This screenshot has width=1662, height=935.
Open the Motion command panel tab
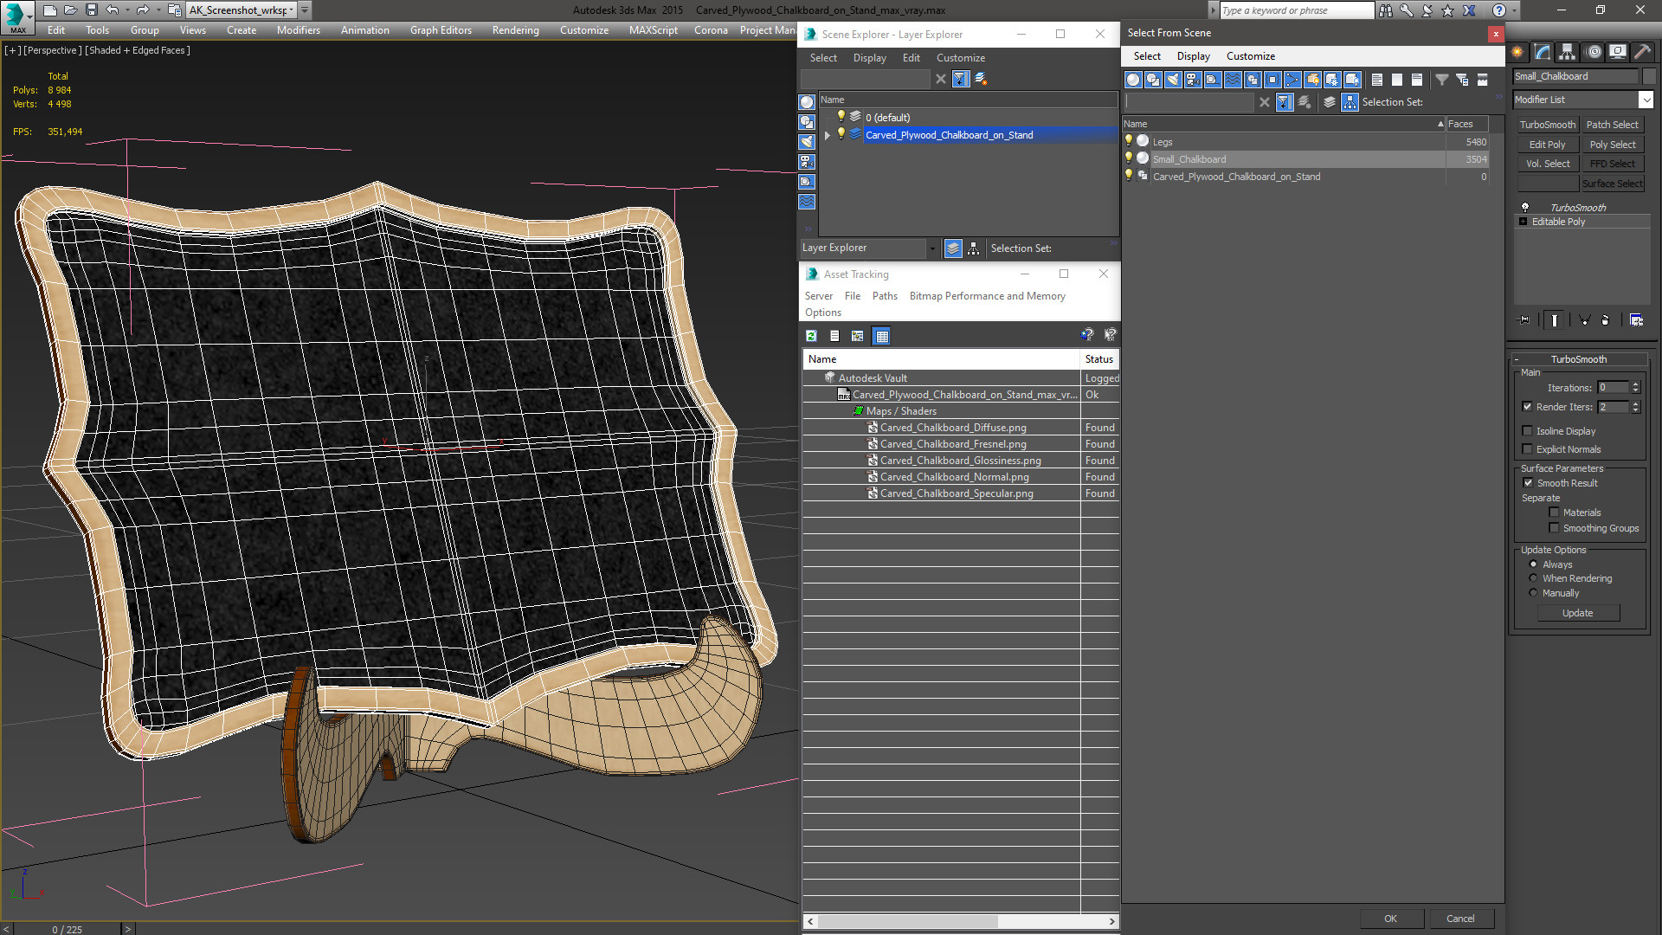click(1593, 52)
